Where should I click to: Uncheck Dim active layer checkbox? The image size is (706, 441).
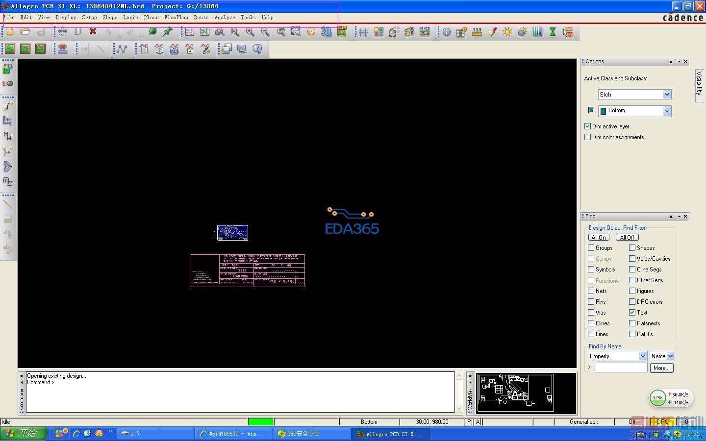(587, 126)
